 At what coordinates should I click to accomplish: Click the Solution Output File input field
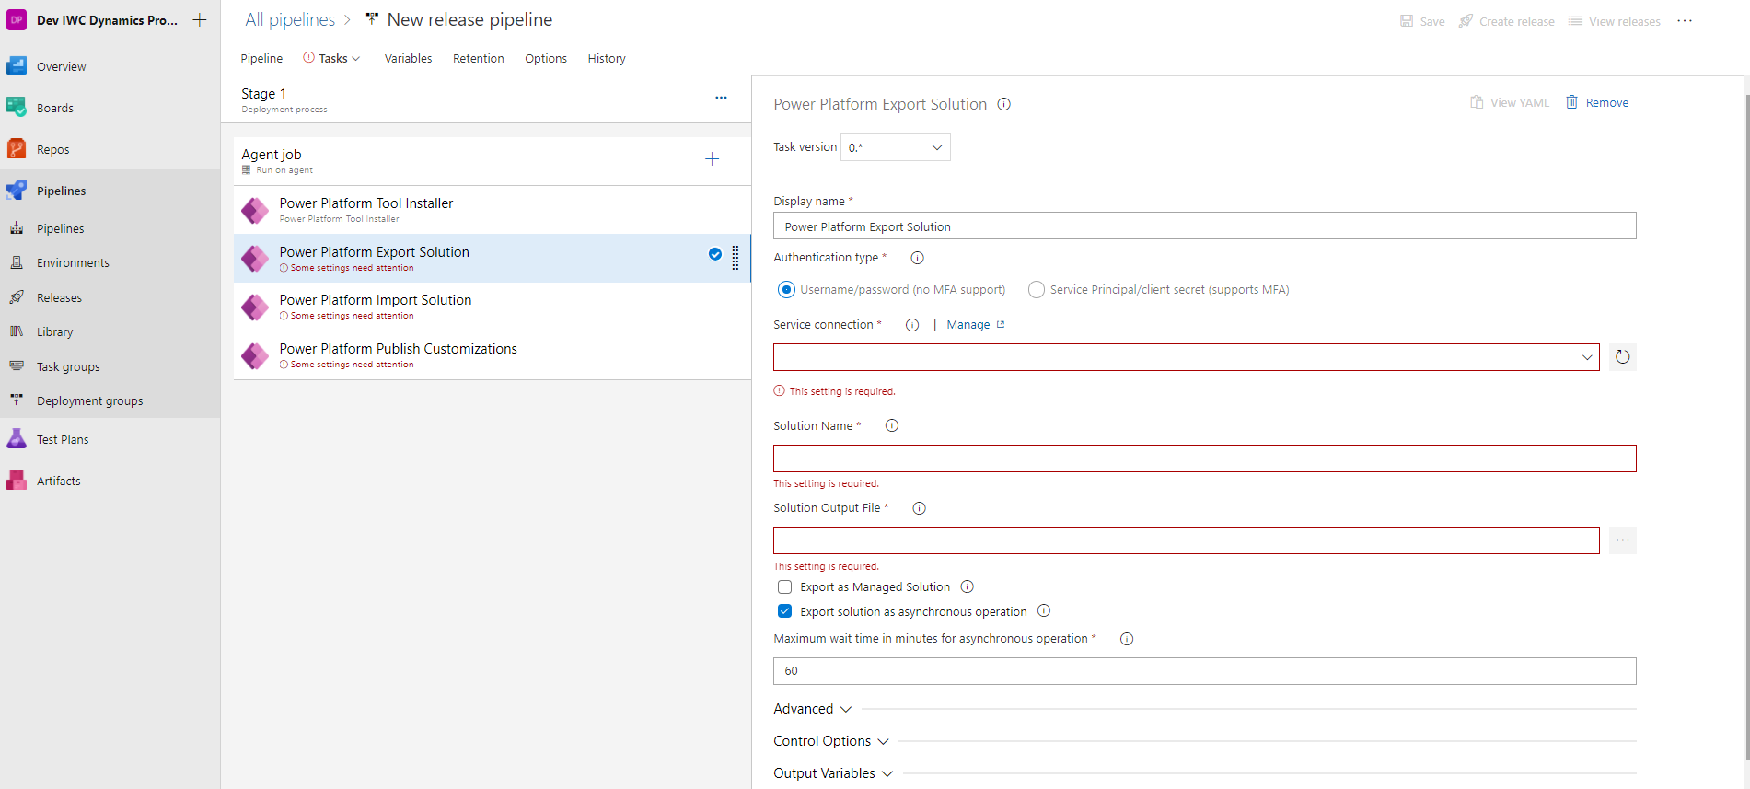pos(1187,540)
